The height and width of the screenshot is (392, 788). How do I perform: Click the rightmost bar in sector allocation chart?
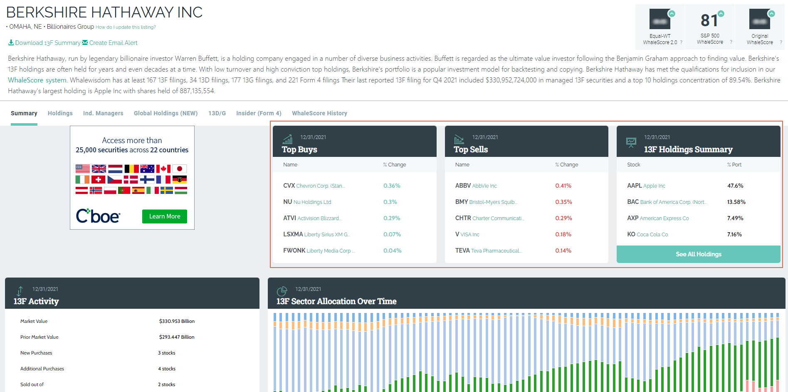click(x=778, y=352)
